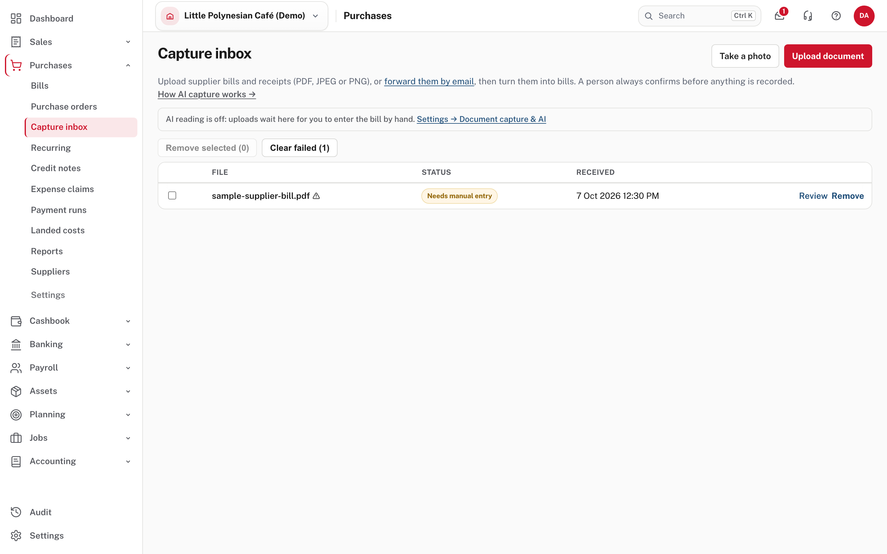The image size is (887, 554).
Task: Remove the sample-supplier-bill.pdf row
Action: coord(847,196)
